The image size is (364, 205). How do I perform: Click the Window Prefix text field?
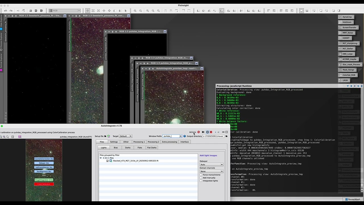(171, 136)
